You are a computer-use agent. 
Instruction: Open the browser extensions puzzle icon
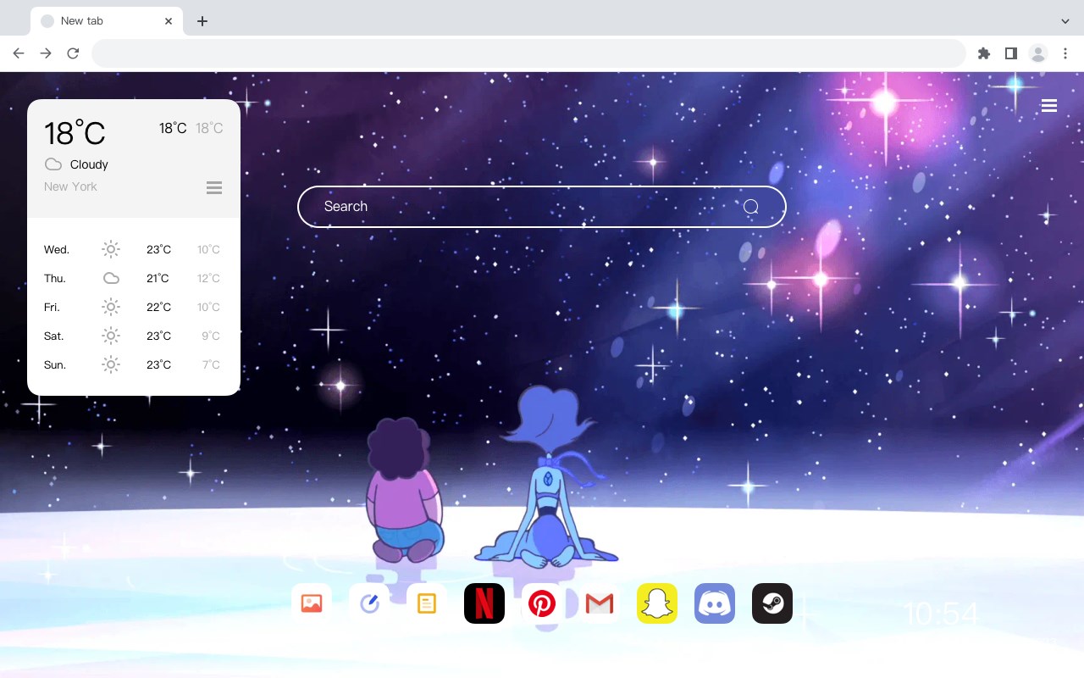983,53
